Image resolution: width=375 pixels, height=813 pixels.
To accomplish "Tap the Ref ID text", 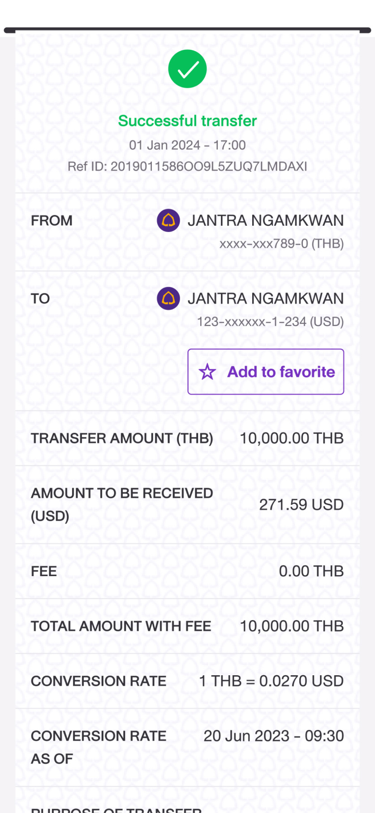I will (x=187, y=166).
